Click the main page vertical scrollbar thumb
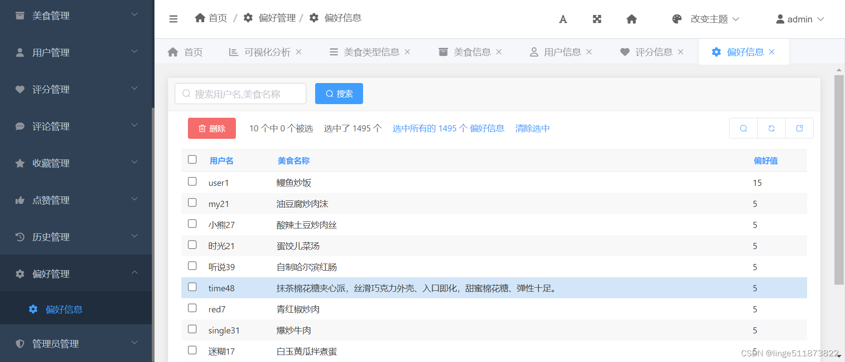The width and height of the screenshot is (845, 362). (x=839, y=180)
